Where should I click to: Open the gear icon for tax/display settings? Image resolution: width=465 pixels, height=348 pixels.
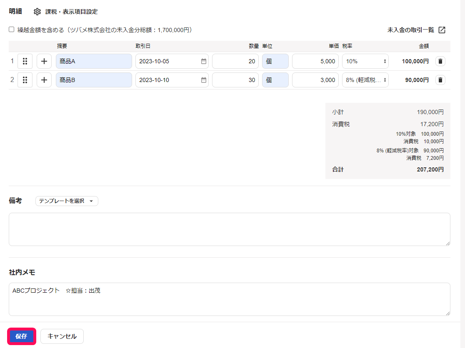[x=37, y=12]
